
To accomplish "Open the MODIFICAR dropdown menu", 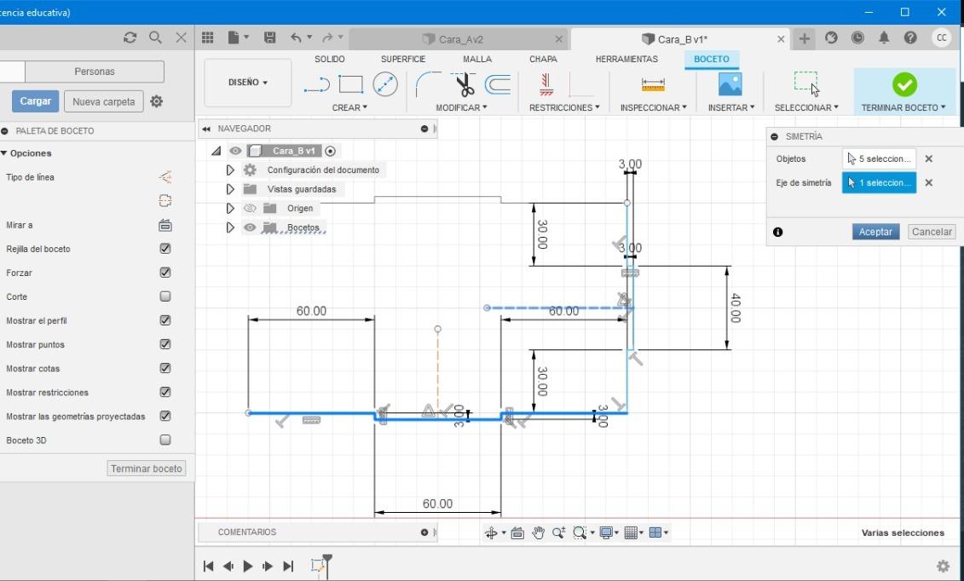I will 461,107.
